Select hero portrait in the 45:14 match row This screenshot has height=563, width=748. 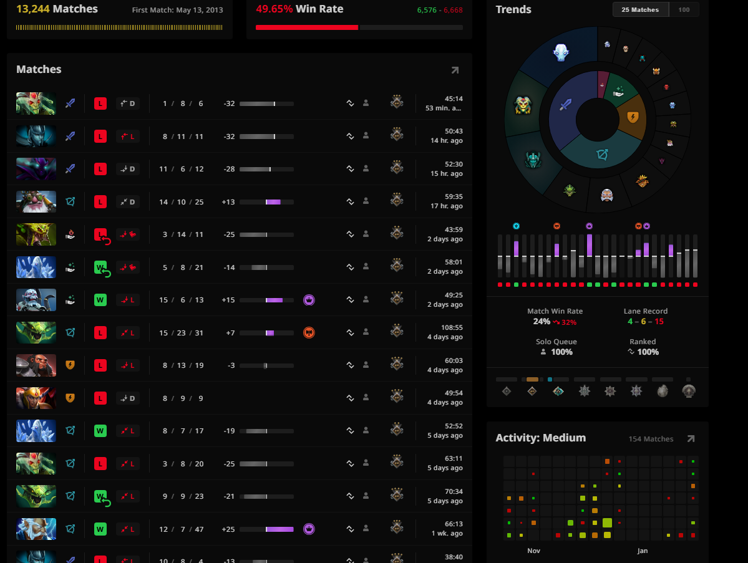pos(36,103)
